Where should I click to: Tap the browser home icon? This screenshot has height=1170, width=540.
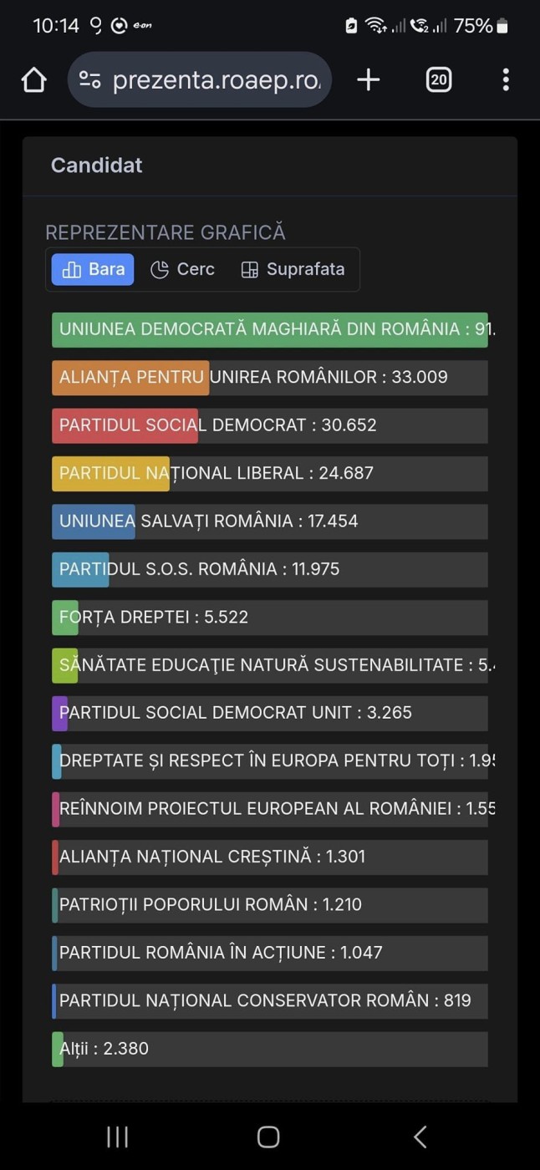click(33, 80)
